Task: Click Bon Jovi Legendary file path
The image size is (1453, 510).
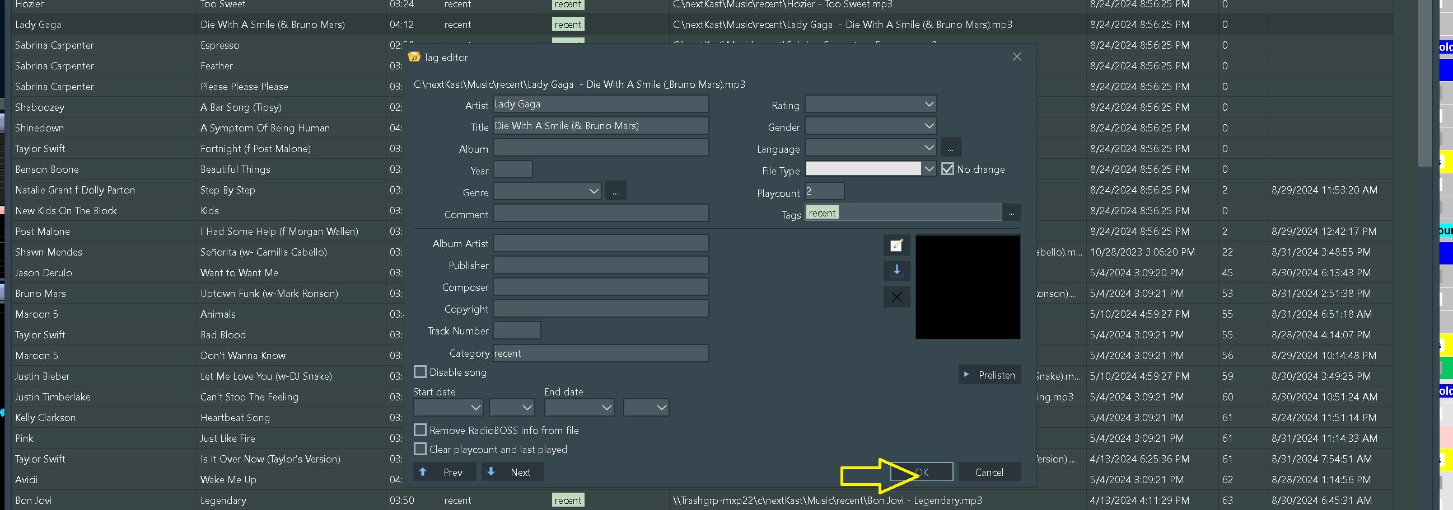Action: [827, 500]
